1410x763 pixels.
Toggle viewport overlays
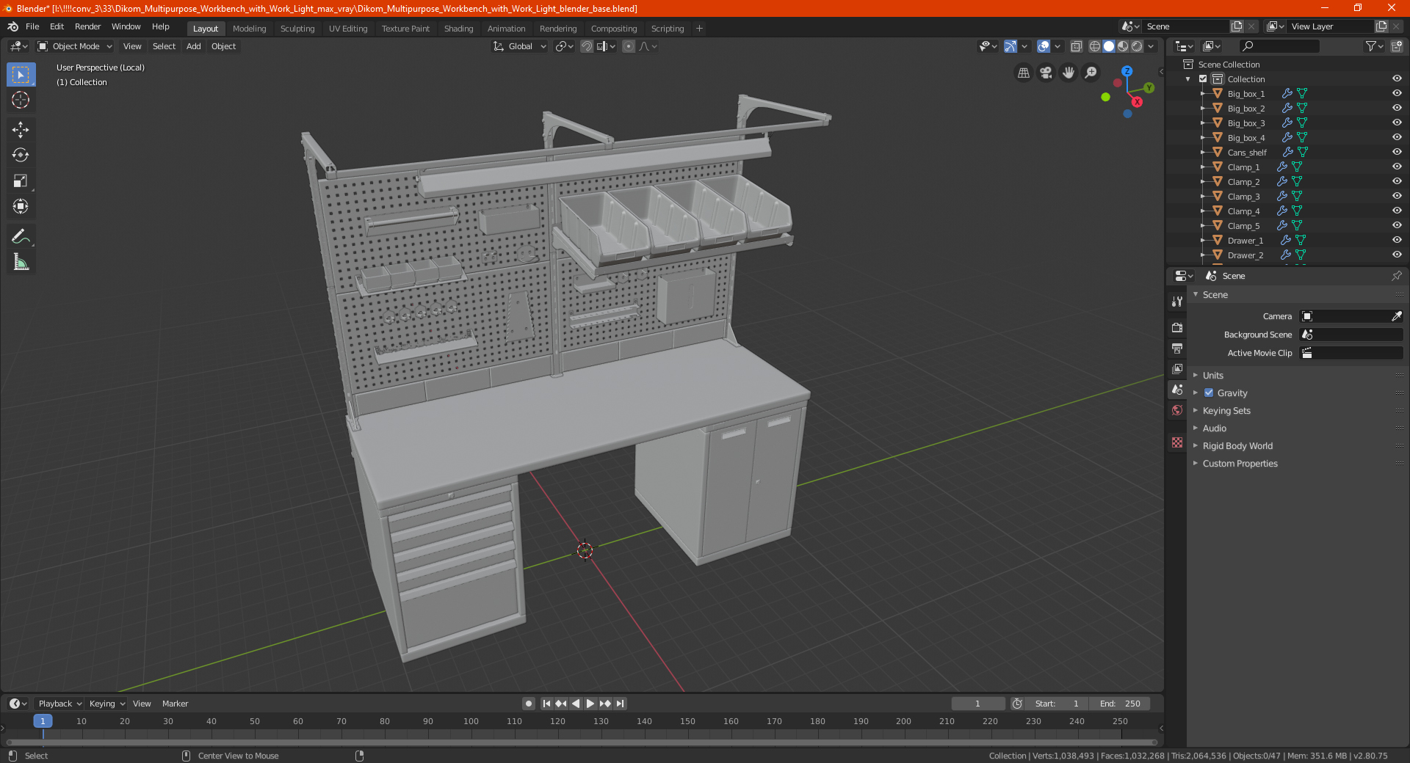click(1044, 46)
